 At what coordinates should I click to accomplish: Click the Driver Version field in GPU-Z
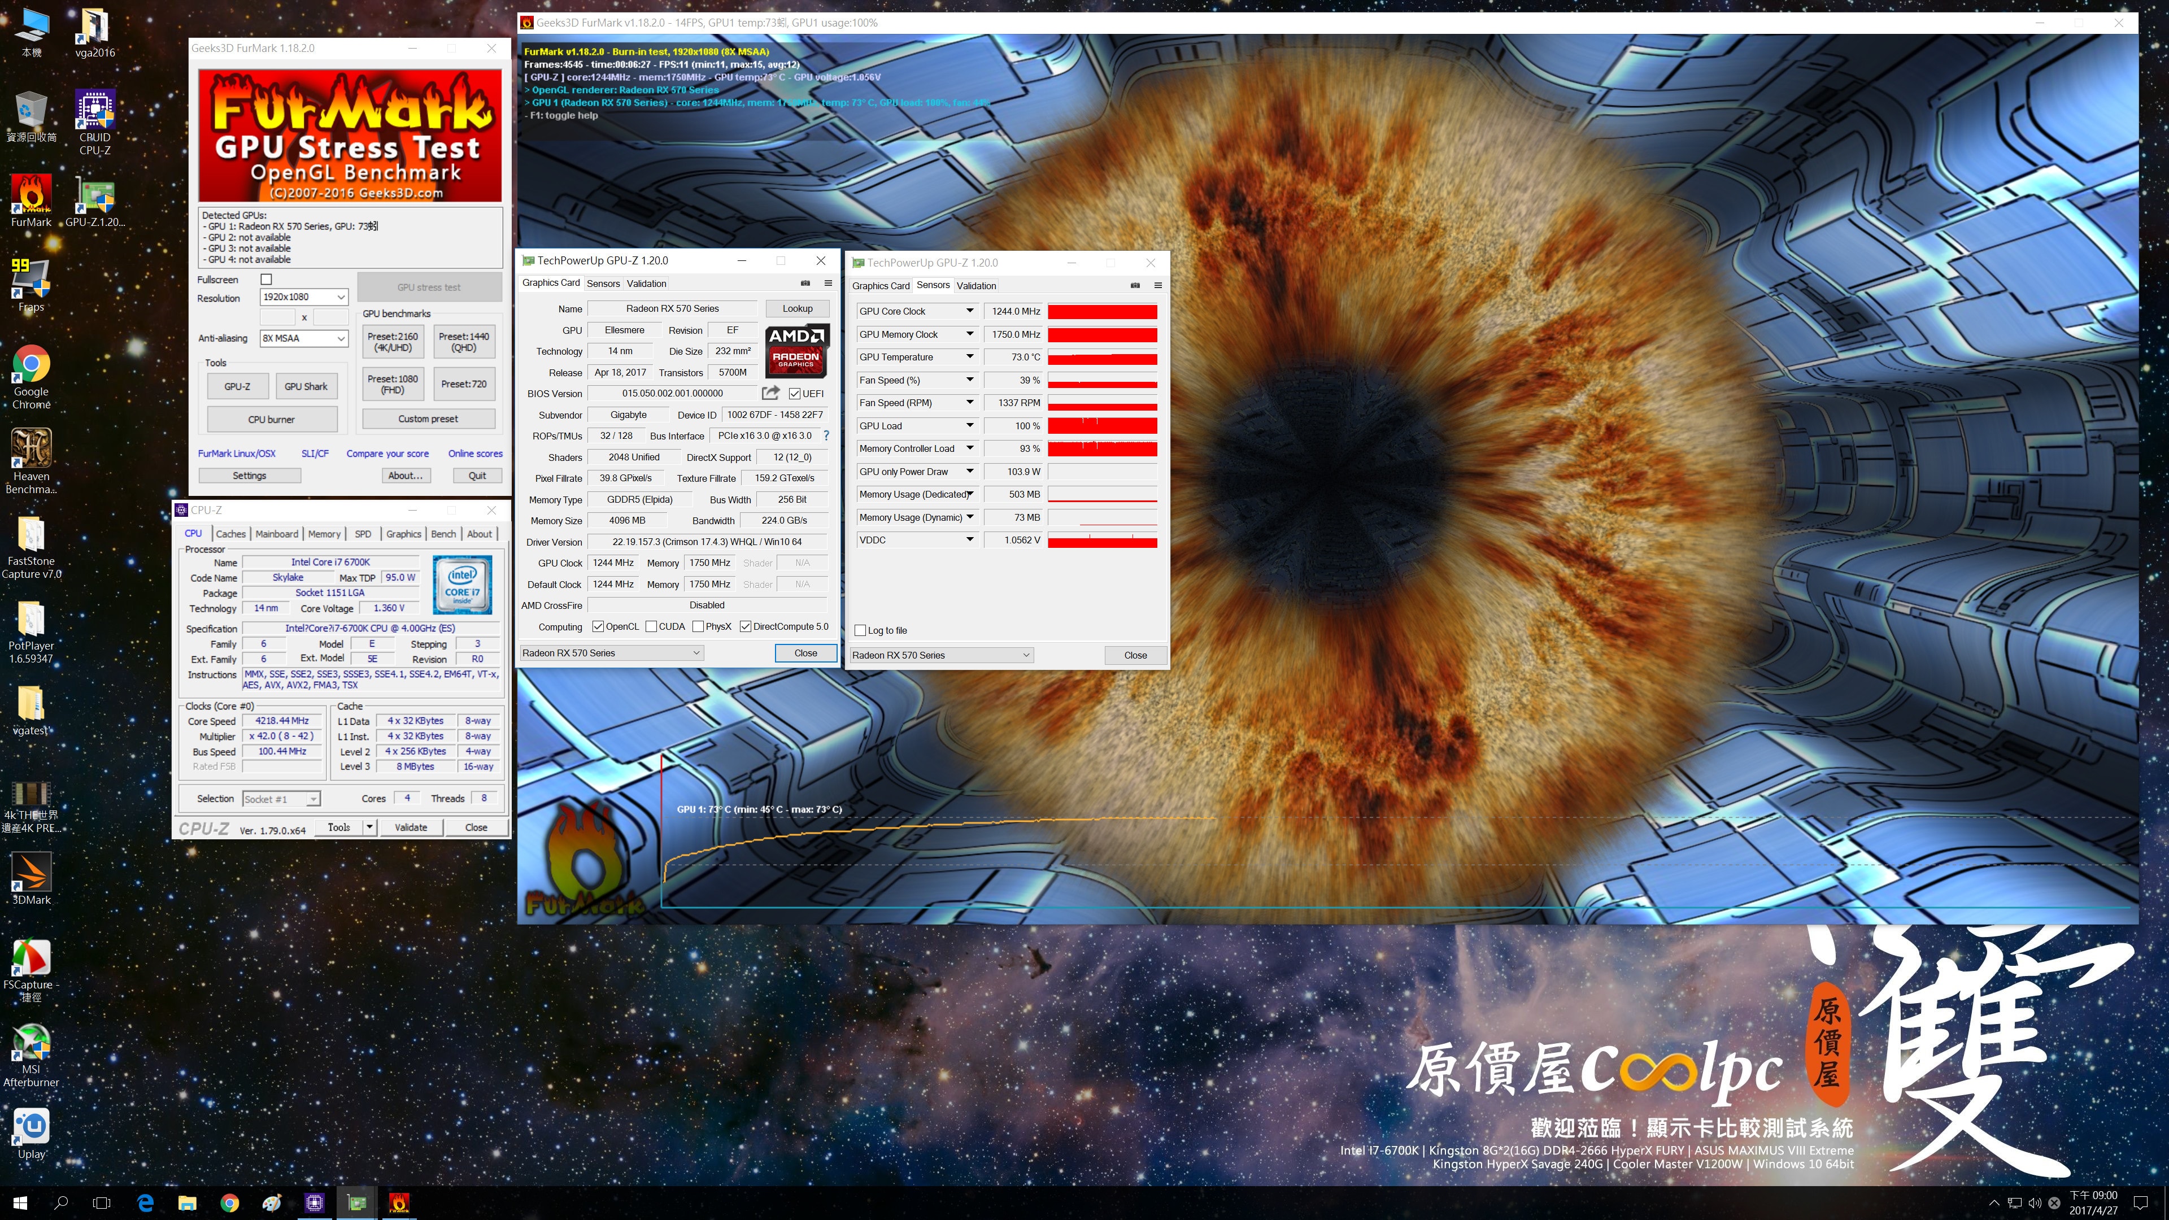point(707,542)
